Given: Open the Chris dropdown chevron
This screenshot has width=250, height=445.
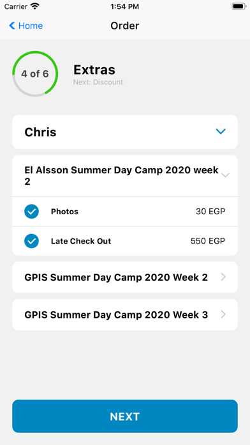Looking at the screenshot, I should 221,132.
